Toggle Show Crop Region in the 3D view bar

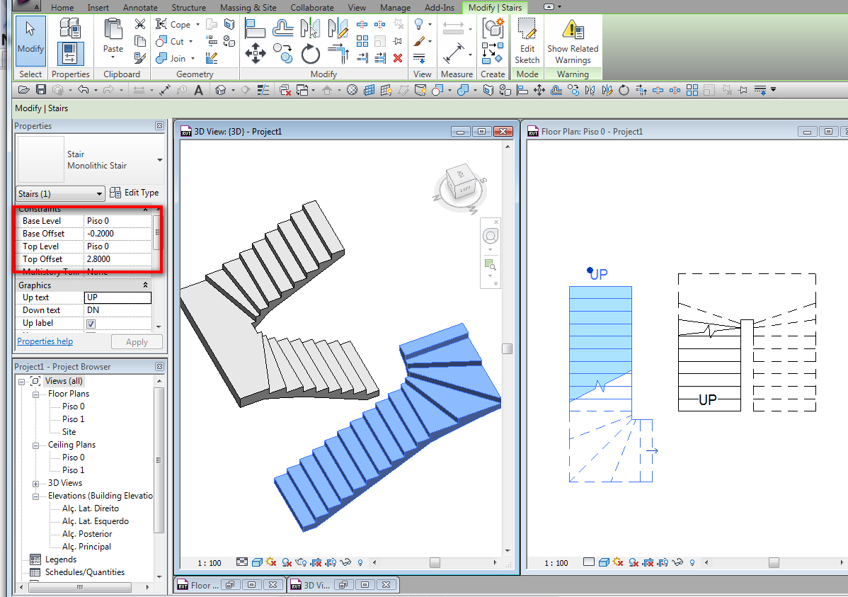coord(331,562)
